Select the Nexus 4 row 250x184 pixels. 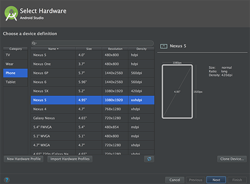[x=92, y=109]
